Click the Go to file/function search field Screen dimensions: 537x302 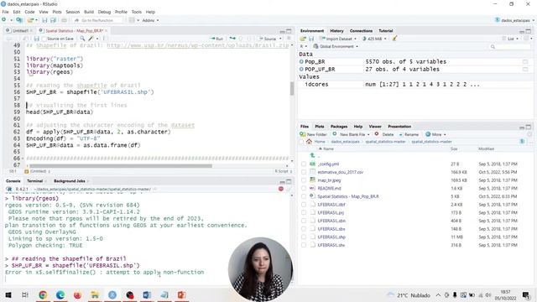(x=97, y=20)
